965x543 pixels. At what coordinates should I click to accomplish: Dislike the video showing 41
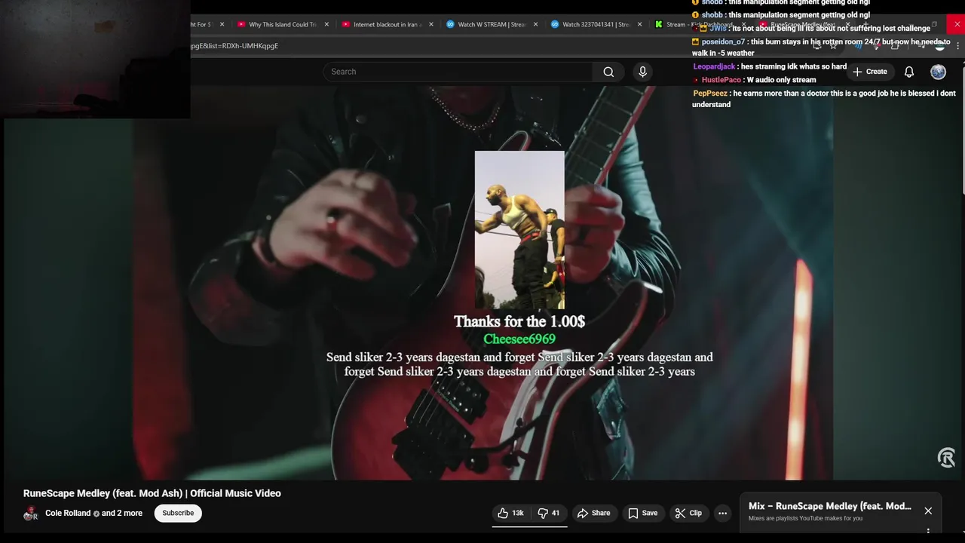tap(549, 513)
